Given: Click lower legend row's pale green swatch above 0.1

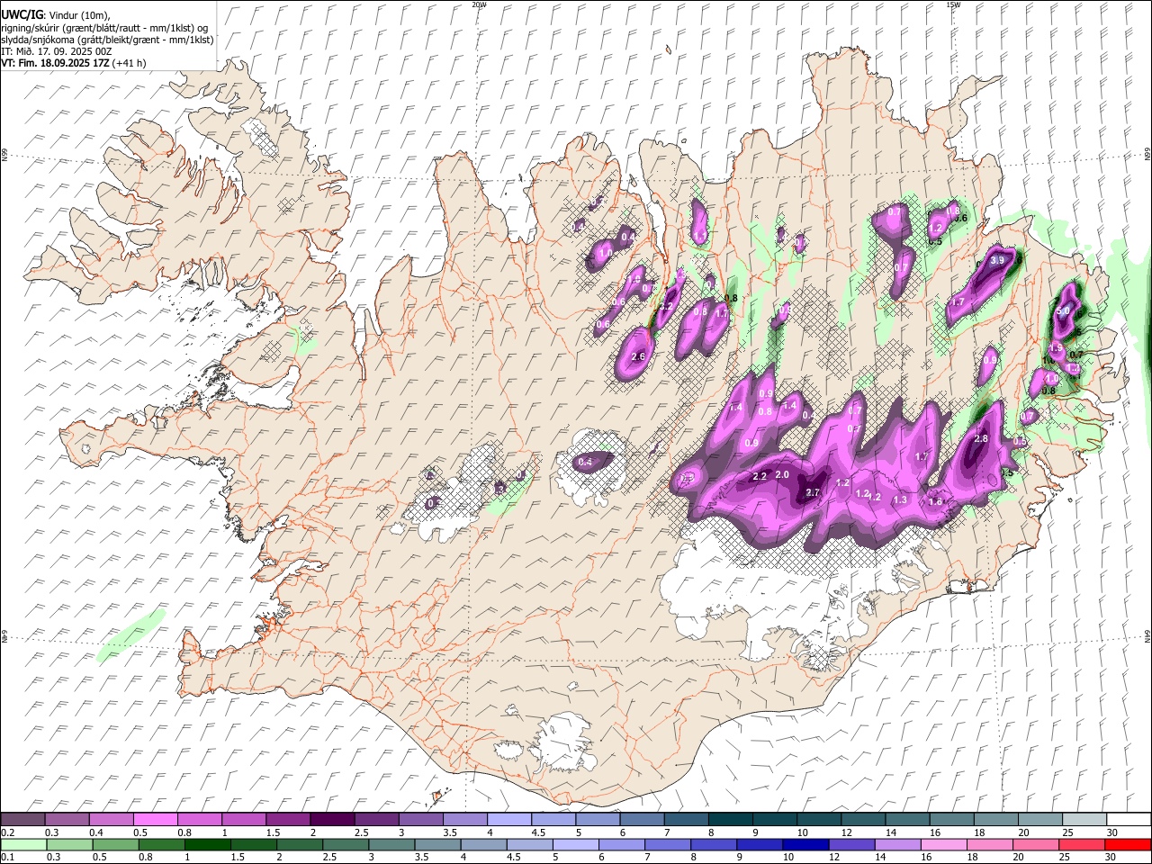Looking at the screenshot, I should pos(22,844).
